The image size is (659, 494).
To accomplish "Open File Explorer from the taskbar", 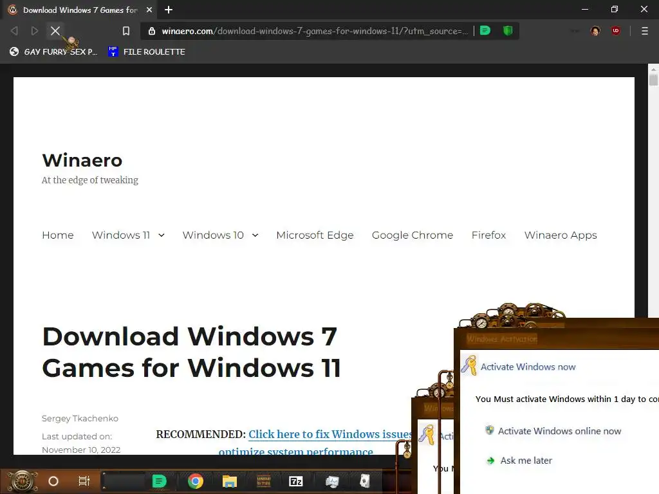I will pyautogui.click(x=230, y=481).
